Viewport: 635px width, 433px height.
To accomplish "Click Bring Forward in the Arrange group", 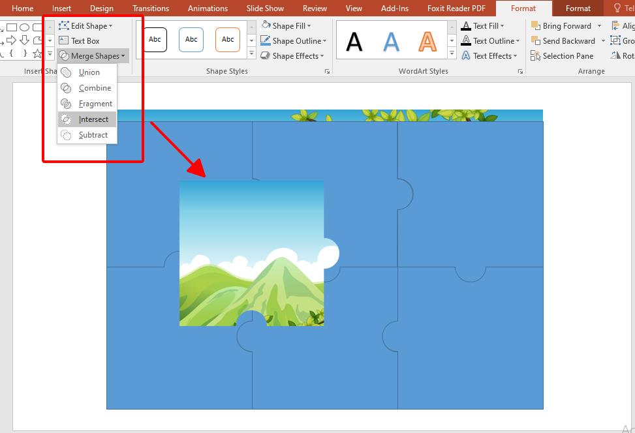I will [565, 25].
